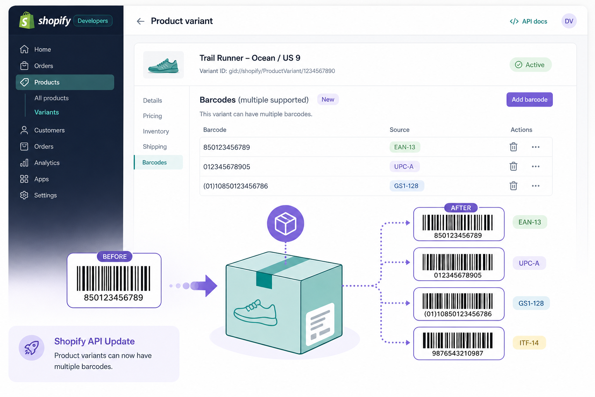Go to Home in sidebar
The height and width of the screenshot is (397, 595).
coord(43,49)
